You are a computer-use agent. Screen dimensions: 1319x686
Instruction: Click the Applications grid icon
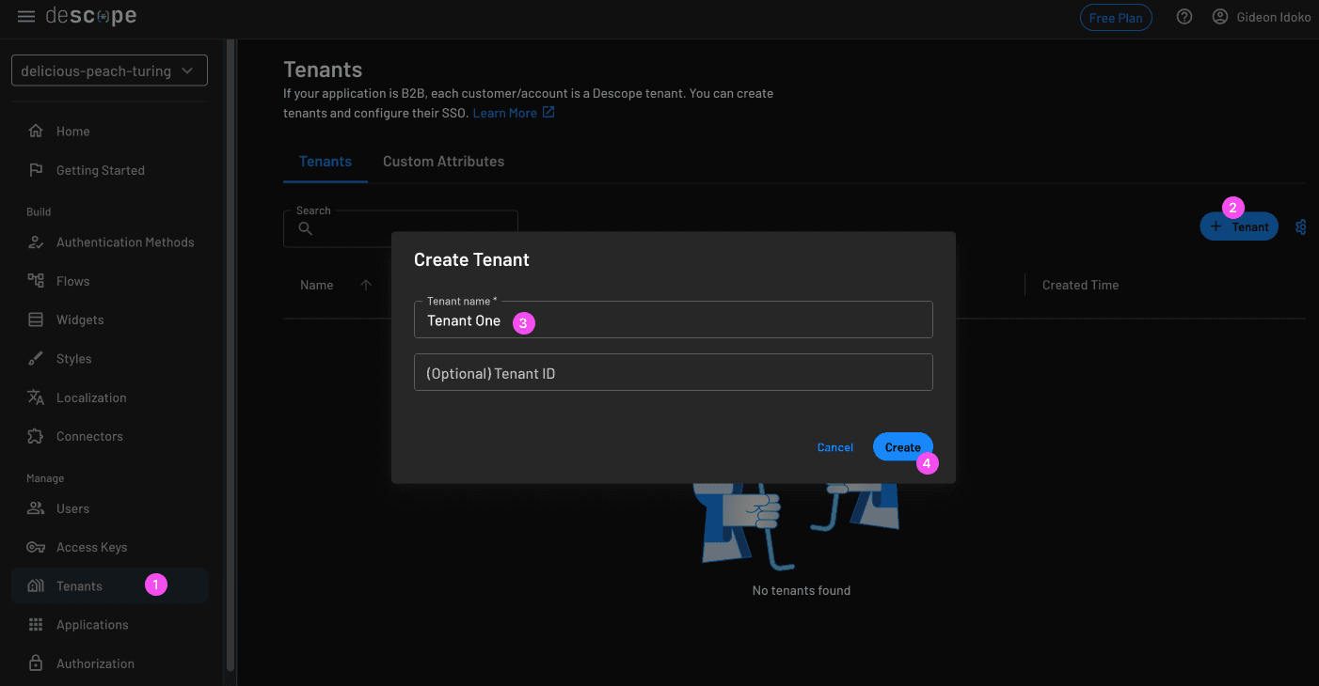point(36,625)
